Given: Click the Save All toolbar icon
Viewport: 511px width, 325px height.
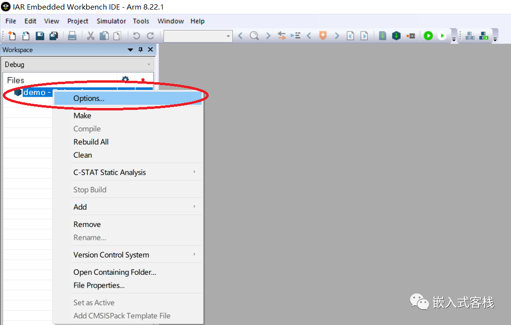Looking at the screenshot, I should click(53, 35).
